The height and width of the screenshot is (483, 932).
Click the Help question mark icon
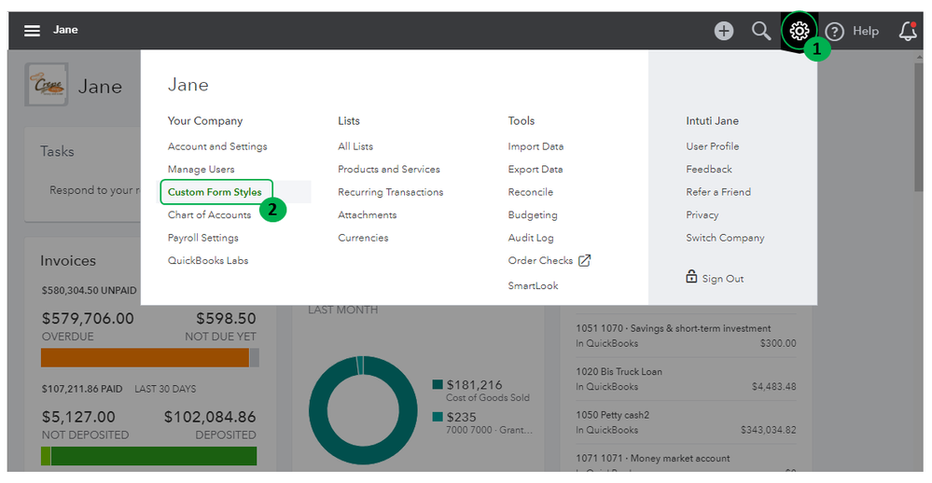[835, 32]
